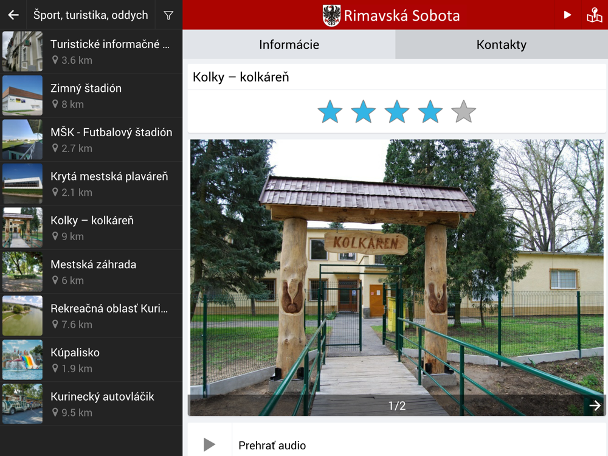Click the 1/2 photo counter
608x456 pixels.
click(x=396, y=406)
